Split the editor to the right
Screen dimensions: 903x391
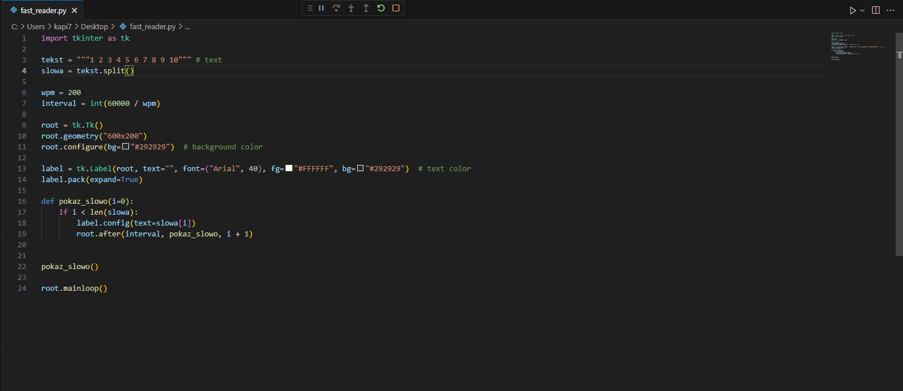[x=876, y=10]
